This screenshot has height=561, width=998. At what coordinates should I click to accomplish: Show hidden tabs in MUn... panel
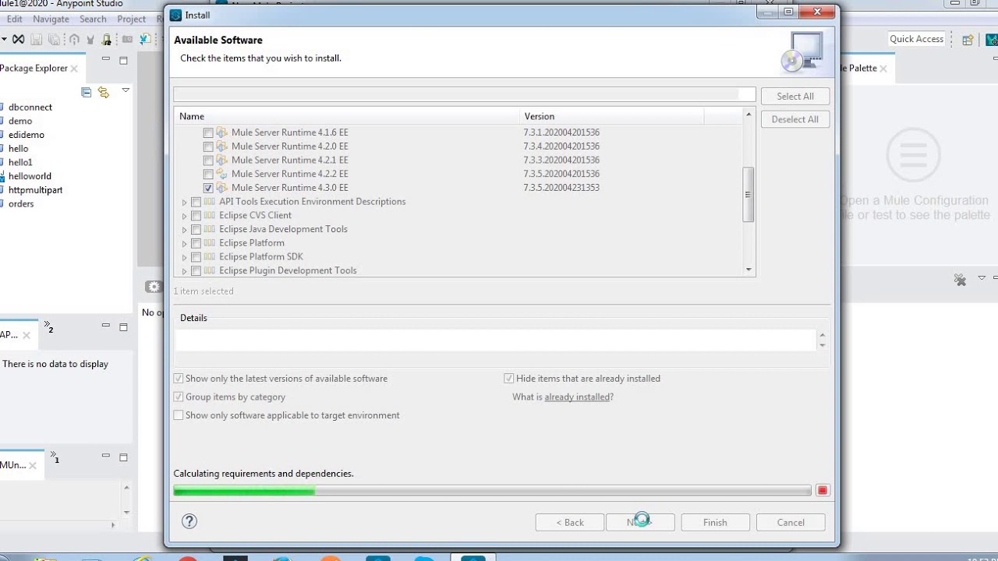pos(54,457)
